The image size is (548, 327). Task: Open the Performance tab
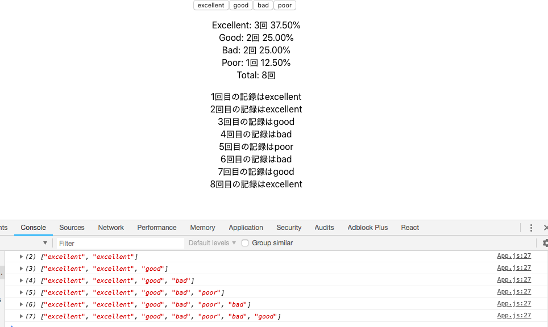(157, 228)
